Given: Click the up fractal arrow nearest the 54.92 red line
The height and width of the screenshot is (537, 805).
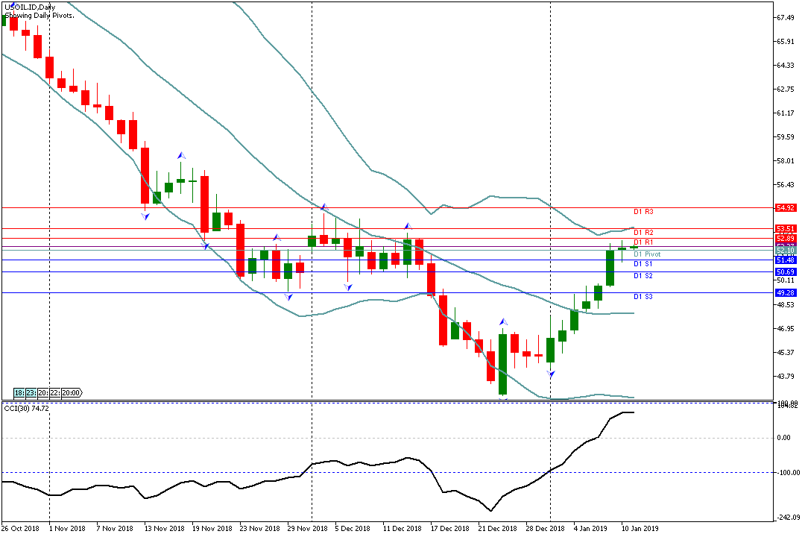Looking at the screenshot, I should [x=324, y=207].
